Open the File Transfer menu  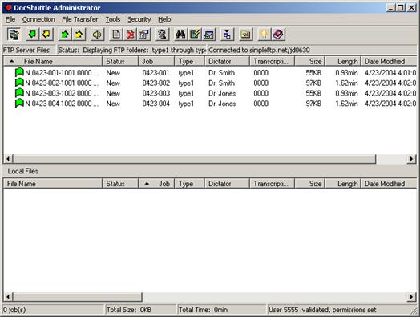click(80, 19)
